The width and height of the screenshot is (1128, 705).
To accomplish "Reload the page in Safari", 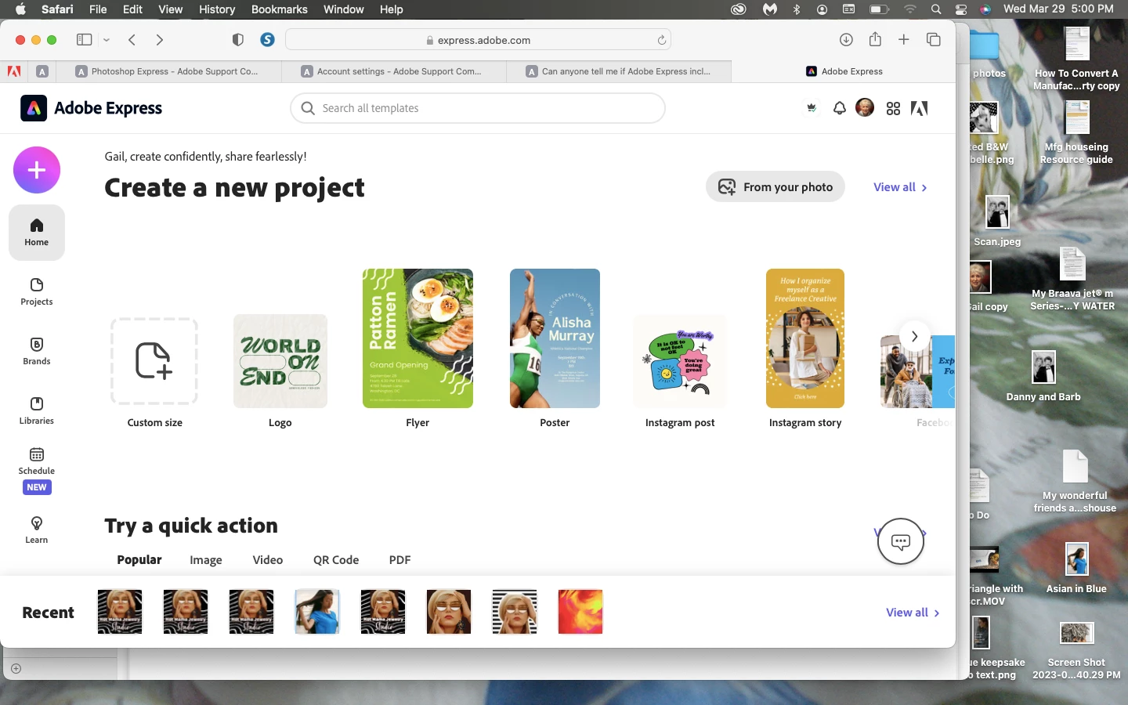I will [x=662, y=40].
